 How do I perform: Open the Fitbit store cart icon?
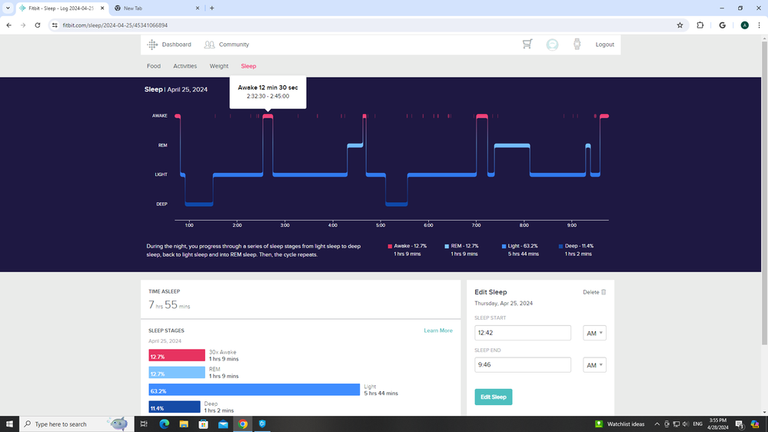527,45
